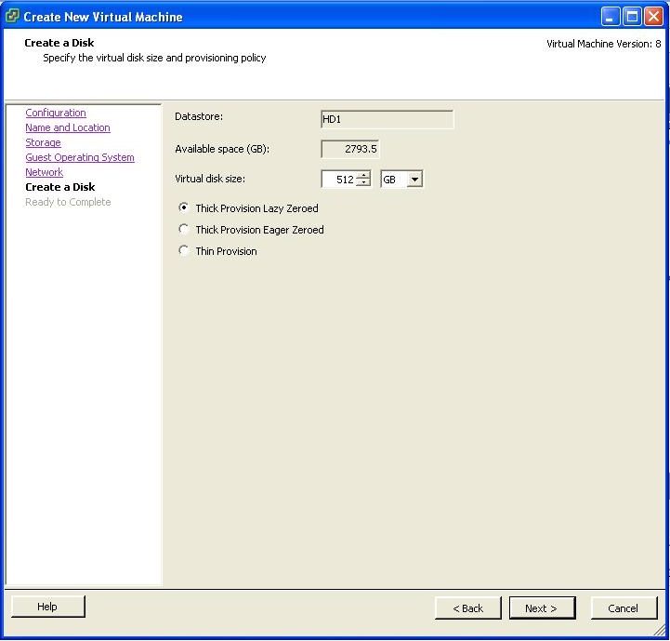Return to the Network step
670x641 pixels.
pyautogui.click(x=44, y=172)
